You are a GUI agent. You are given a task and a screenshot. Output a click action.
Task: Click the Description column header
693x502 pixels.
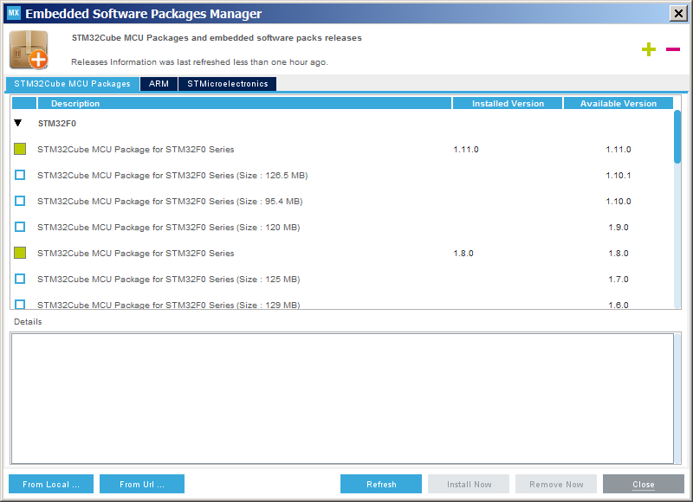pyautogui.click(x=245, y=103)
